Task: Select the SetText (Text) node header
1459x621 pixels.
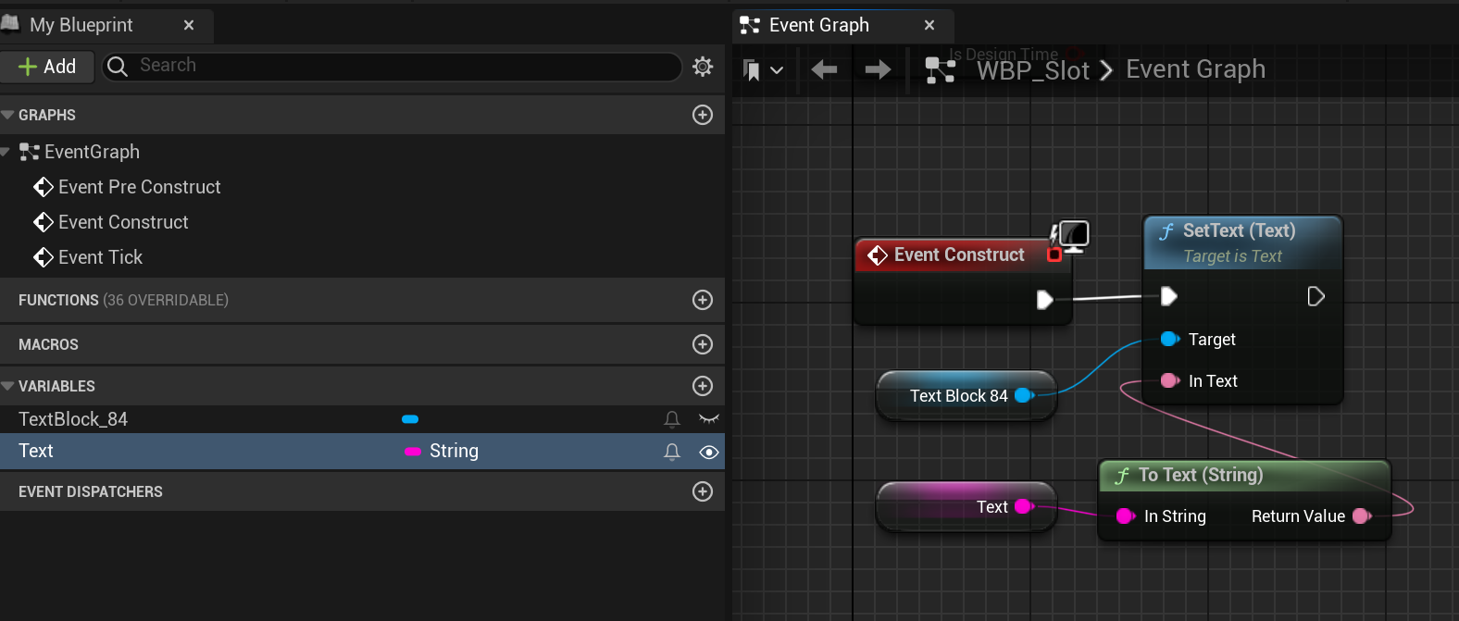Action: coord(1243,242)
